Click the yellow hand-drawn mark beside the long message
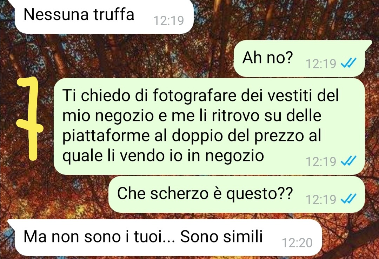Image resolution: width=379 pixels, height=259 pixels. pyautogui.click(x=29, y=119)
